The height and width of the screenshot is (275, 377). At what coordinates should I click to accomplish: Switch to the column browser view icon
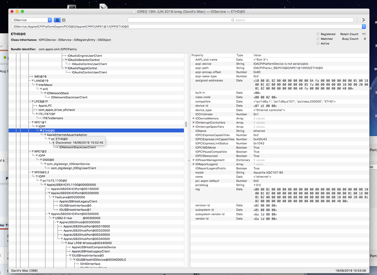pos(64,20)
